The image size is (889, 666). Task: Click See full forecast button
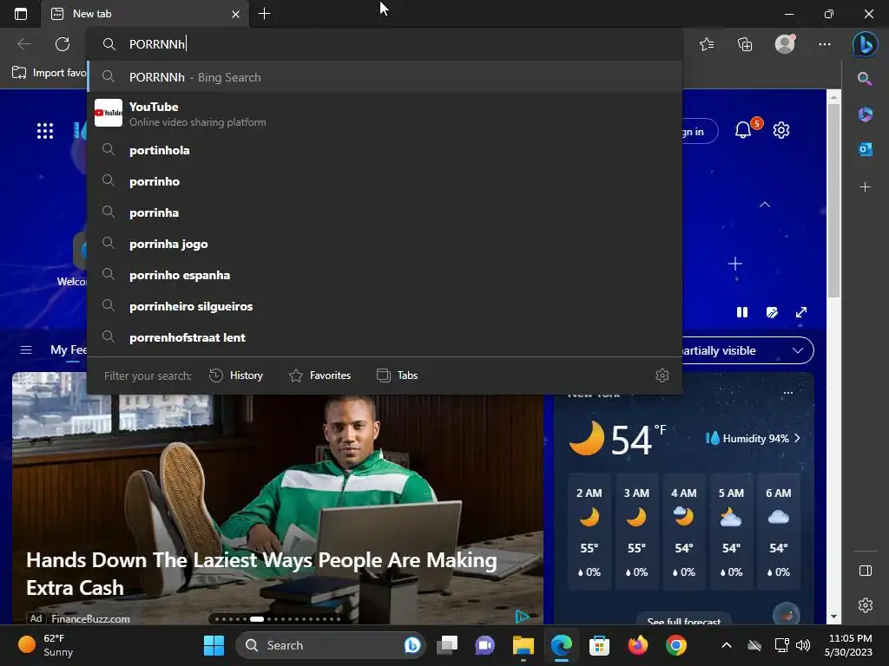(684, 619)
